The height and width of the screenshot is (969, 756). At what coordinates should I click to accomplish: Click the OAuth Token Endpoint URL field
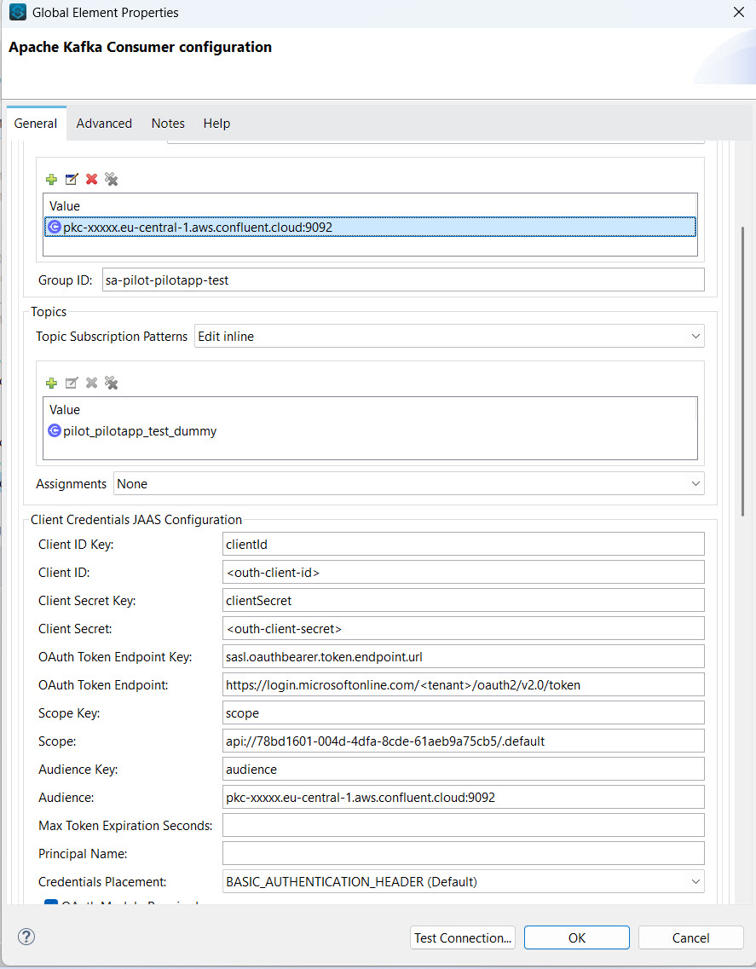(463, 684)
